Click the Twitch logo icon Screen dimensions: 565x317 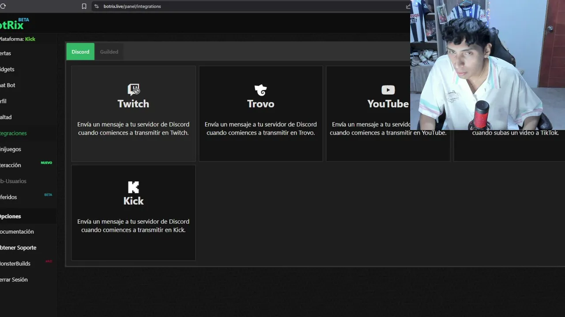(133, 90)
